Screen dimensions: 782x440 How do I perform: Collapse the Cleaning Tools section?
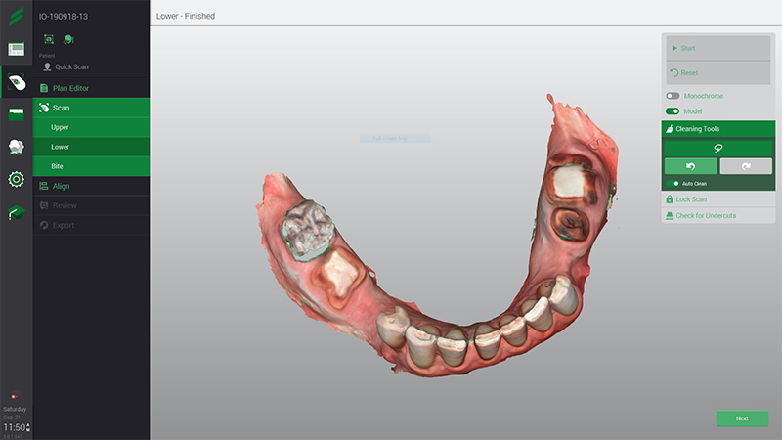(x=717, y=128)
